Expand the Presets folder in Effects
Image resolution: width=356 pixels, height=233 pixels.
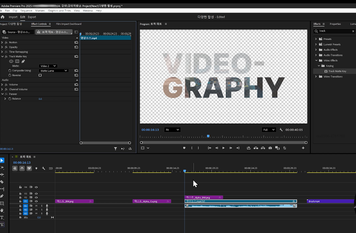click(x=316, y=39)
